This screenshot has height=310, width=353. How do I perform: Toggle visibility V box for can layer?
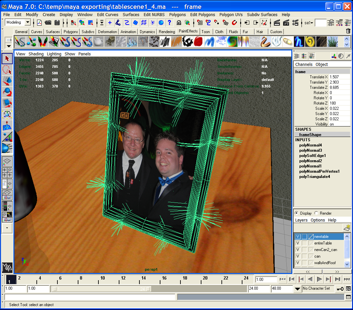pyautogui.click(x=298, y=256)
